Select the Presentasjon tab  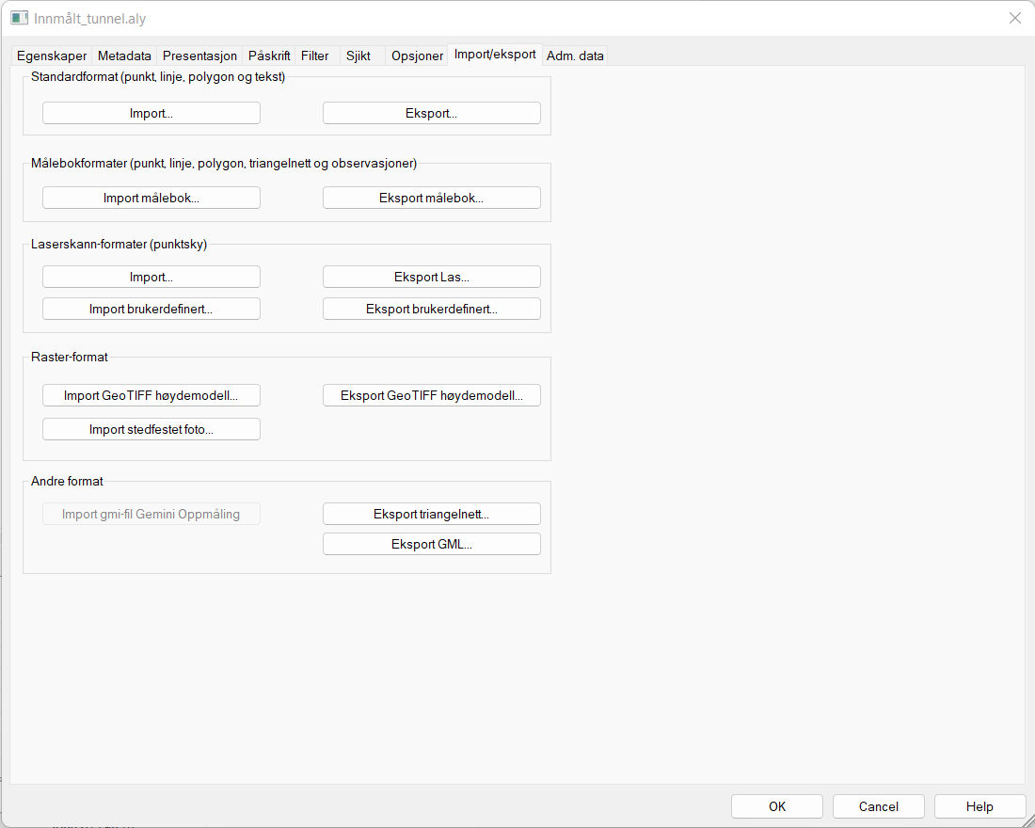click(199, 56)
